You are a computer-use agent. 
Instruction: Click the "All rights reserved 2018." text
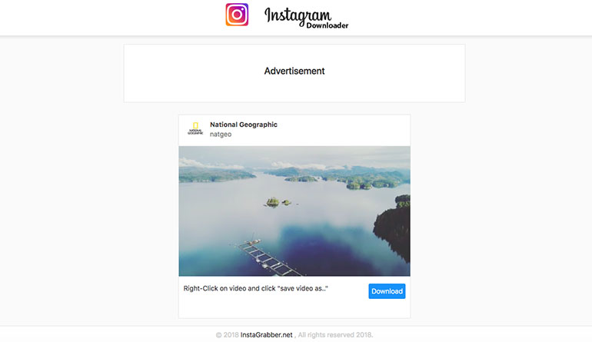pyautogui.click(x=336, y=335)
